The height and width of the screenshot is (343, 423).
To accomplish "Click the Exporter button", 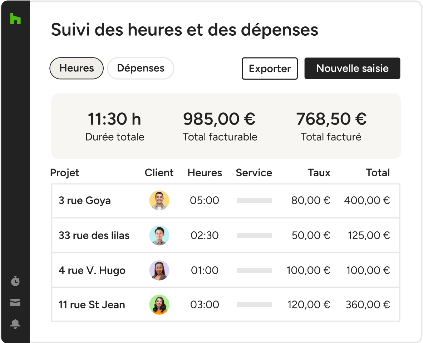I will coord(270,69).
